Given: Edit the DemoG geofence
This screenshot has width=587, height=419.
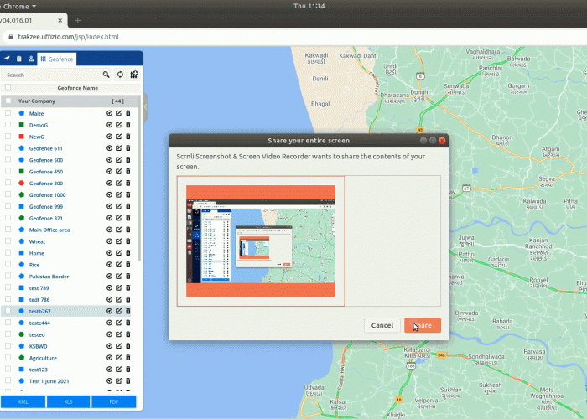Looking at the screenshot, I should [119, 125].
